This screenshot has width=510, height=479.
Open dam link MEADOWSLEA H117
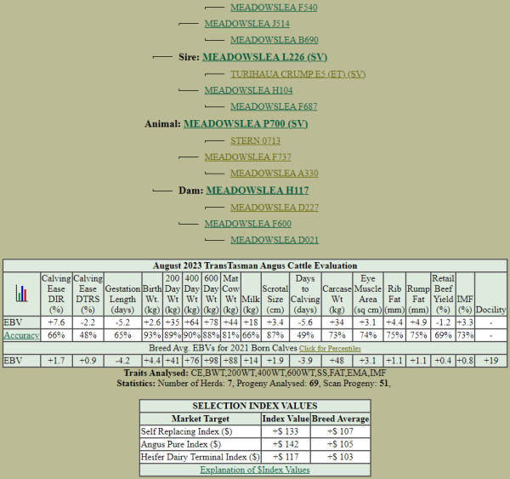258,191
